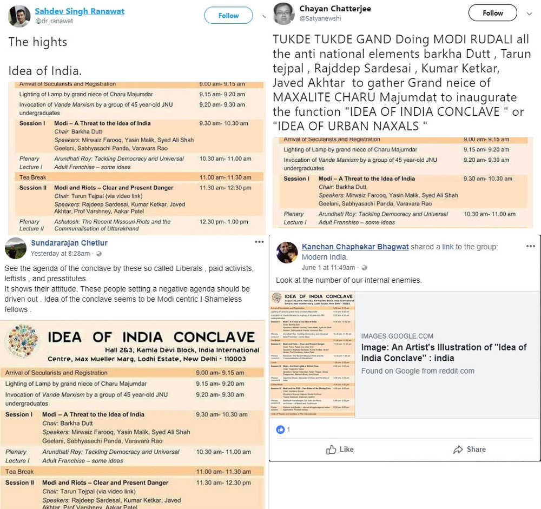The width and height of the screenshot is (541, 509).
Task: Open Kanchan Chaphekar Bhagwat's profile picture
Action: [287, 253]
